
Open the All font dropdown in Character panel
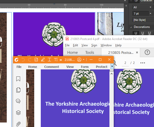(142, 7)
